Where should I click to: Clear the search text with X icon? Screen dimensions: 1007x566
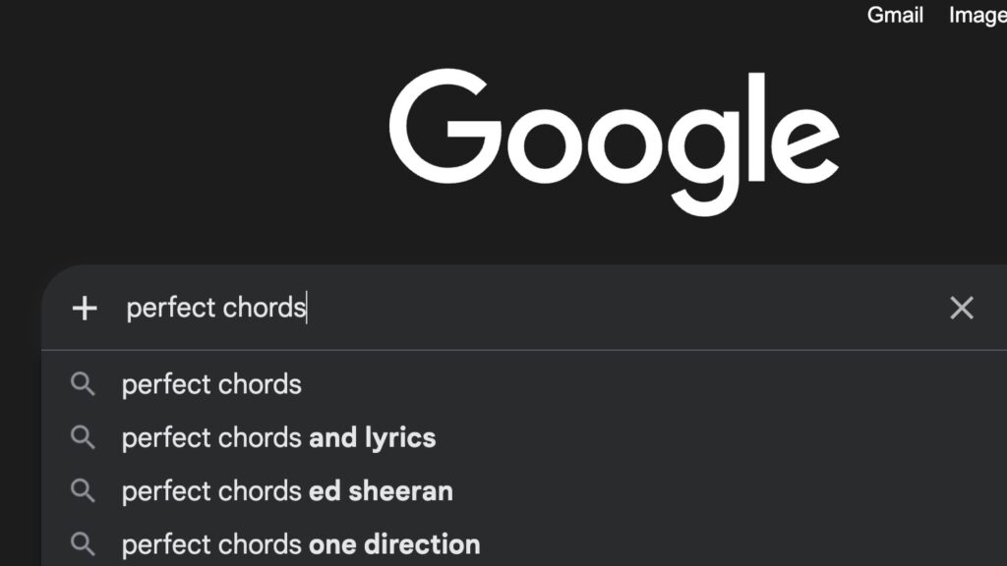click(961, 309)
